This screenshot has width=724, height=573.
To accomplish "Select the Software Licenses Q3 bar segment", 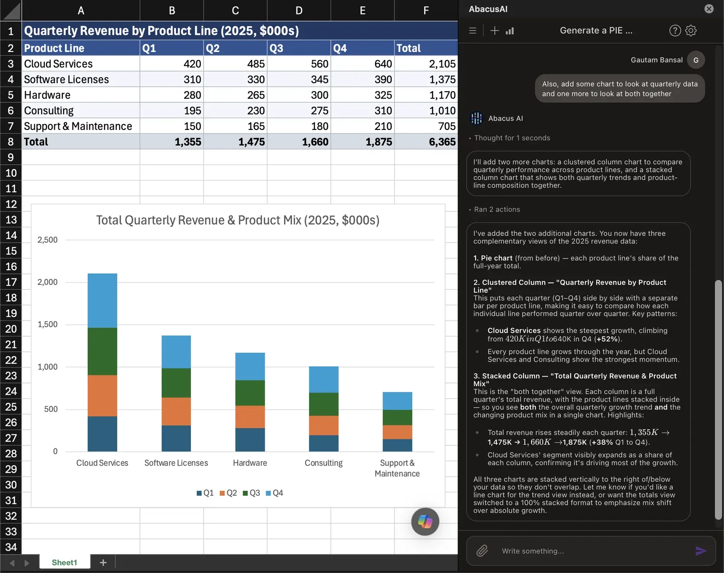I will click(x=176, y=383).
